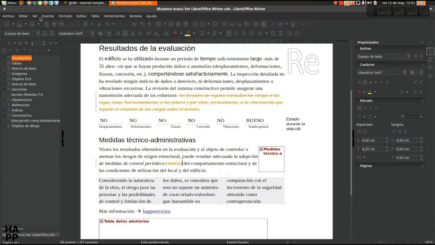
Task: Open paragraph style dropdown 'Cuerpo de texto'
Action: tap(38, 33)
